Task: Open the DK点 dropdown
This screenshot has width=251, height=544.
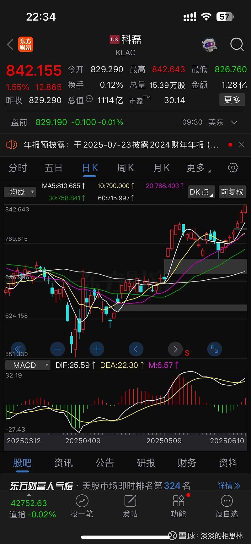Action: click(201, 192)
